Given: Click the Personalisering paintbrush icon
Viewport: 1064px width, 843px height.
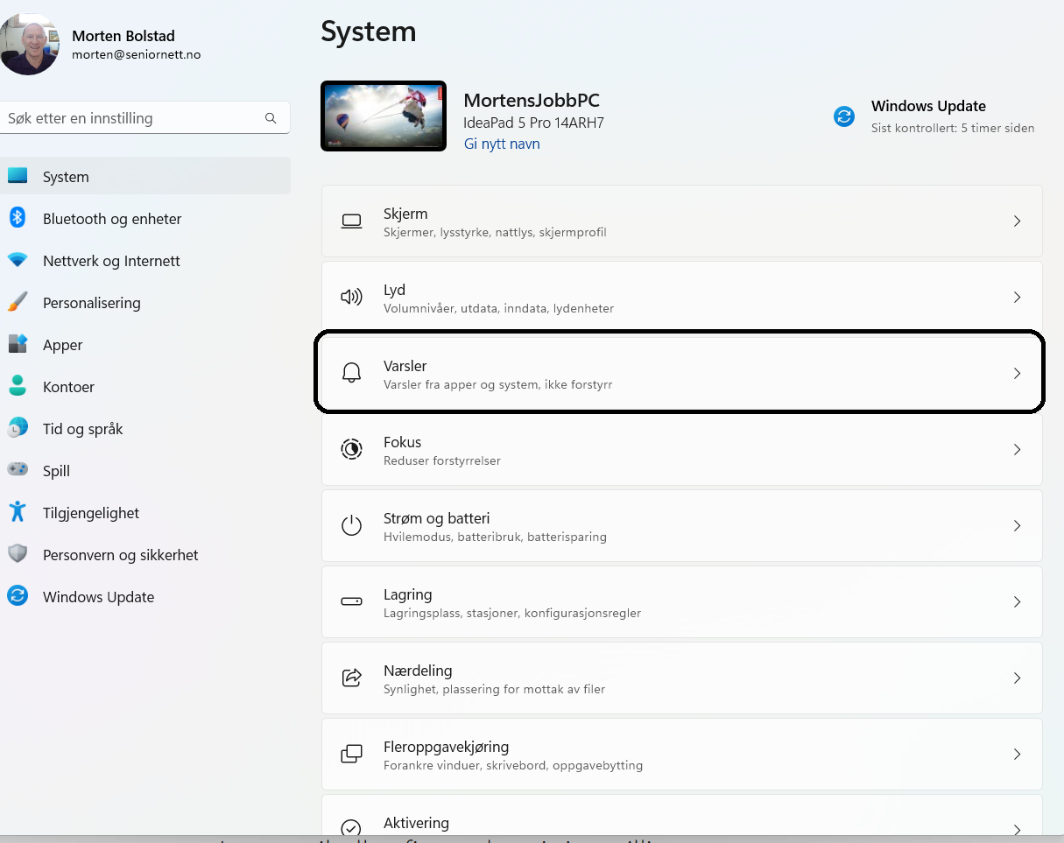Looking at the screenshot, I should (x=18, y=302).
